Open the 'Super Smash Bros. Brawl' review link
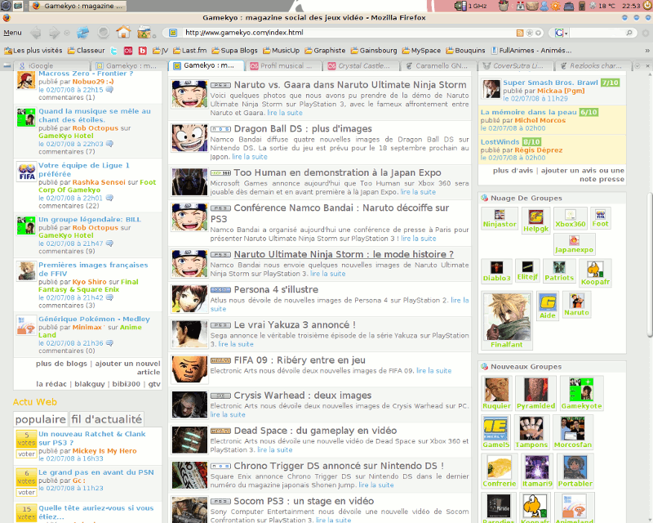 click(x=550, y=83)
